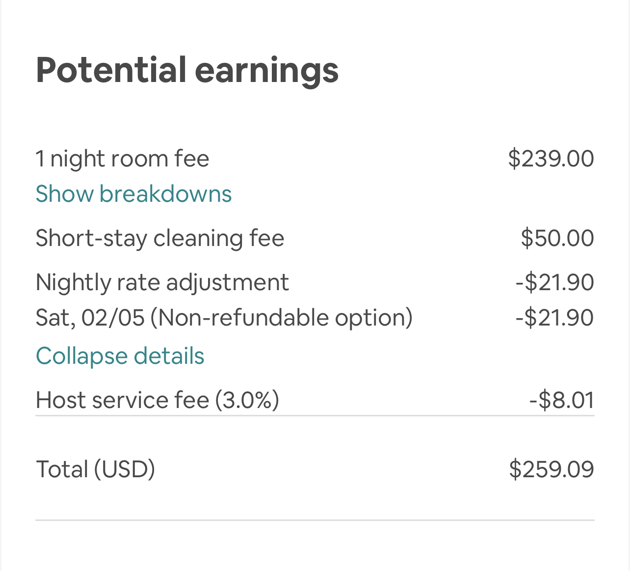
Task: Click the 1 night room fee label
Action: pos(122,158)
